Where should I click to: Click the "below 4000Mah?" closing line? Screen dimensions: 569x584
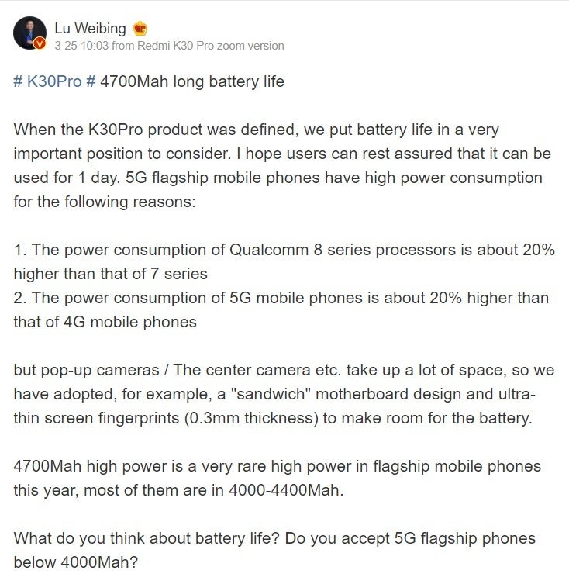point(76,562)
